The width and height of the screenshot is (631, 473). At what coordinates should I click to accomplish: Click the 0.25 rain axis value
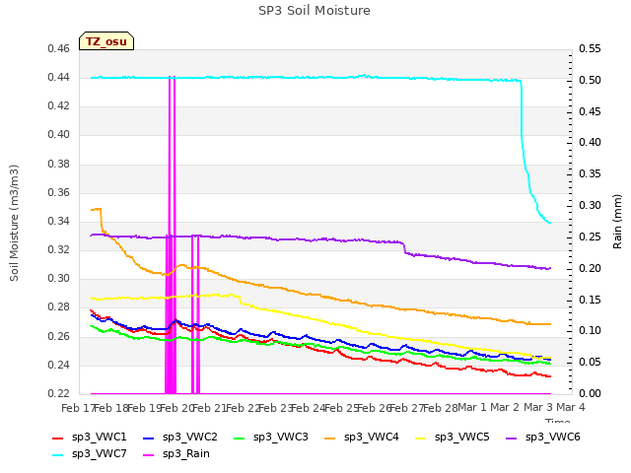click(x=590, y=236)
